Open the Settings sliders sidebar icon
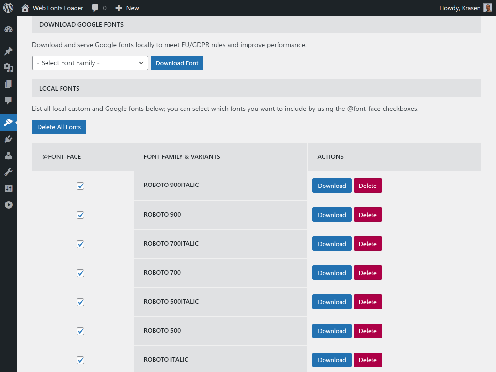This screenshot has width=496, height=372. coord(9,188)
